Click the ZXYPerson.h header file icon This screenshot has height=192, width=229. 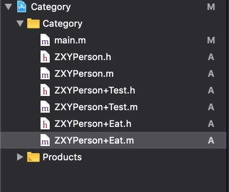pos(45,57)
